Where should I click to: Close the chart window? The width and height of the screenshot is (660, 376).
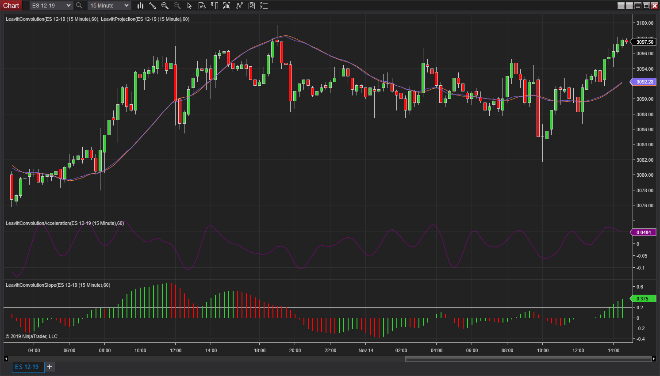pos(655,5)
